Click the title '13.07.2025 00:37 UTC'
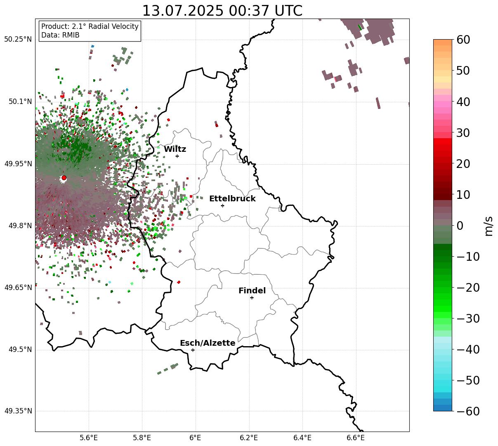498x446 pixels. pyautogui.click(x=222, y=11)
